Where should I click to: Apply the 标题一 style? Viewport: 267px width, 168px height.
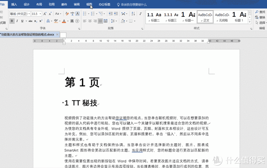pos(188,17)
